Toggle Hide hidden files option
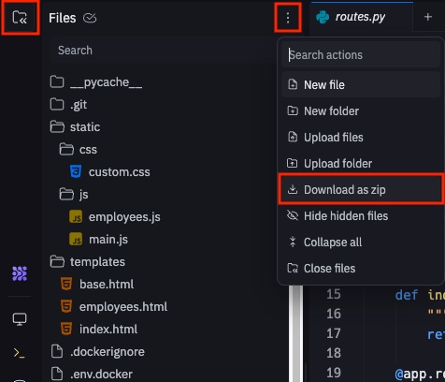The height and width of the screenshot is (382, 445). pyautogui.click(x=361, y=216)
